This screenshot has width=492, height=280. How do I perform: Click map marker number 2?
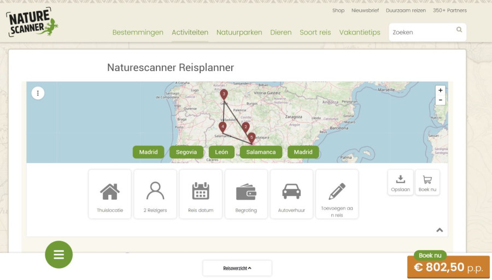point(245,128)
